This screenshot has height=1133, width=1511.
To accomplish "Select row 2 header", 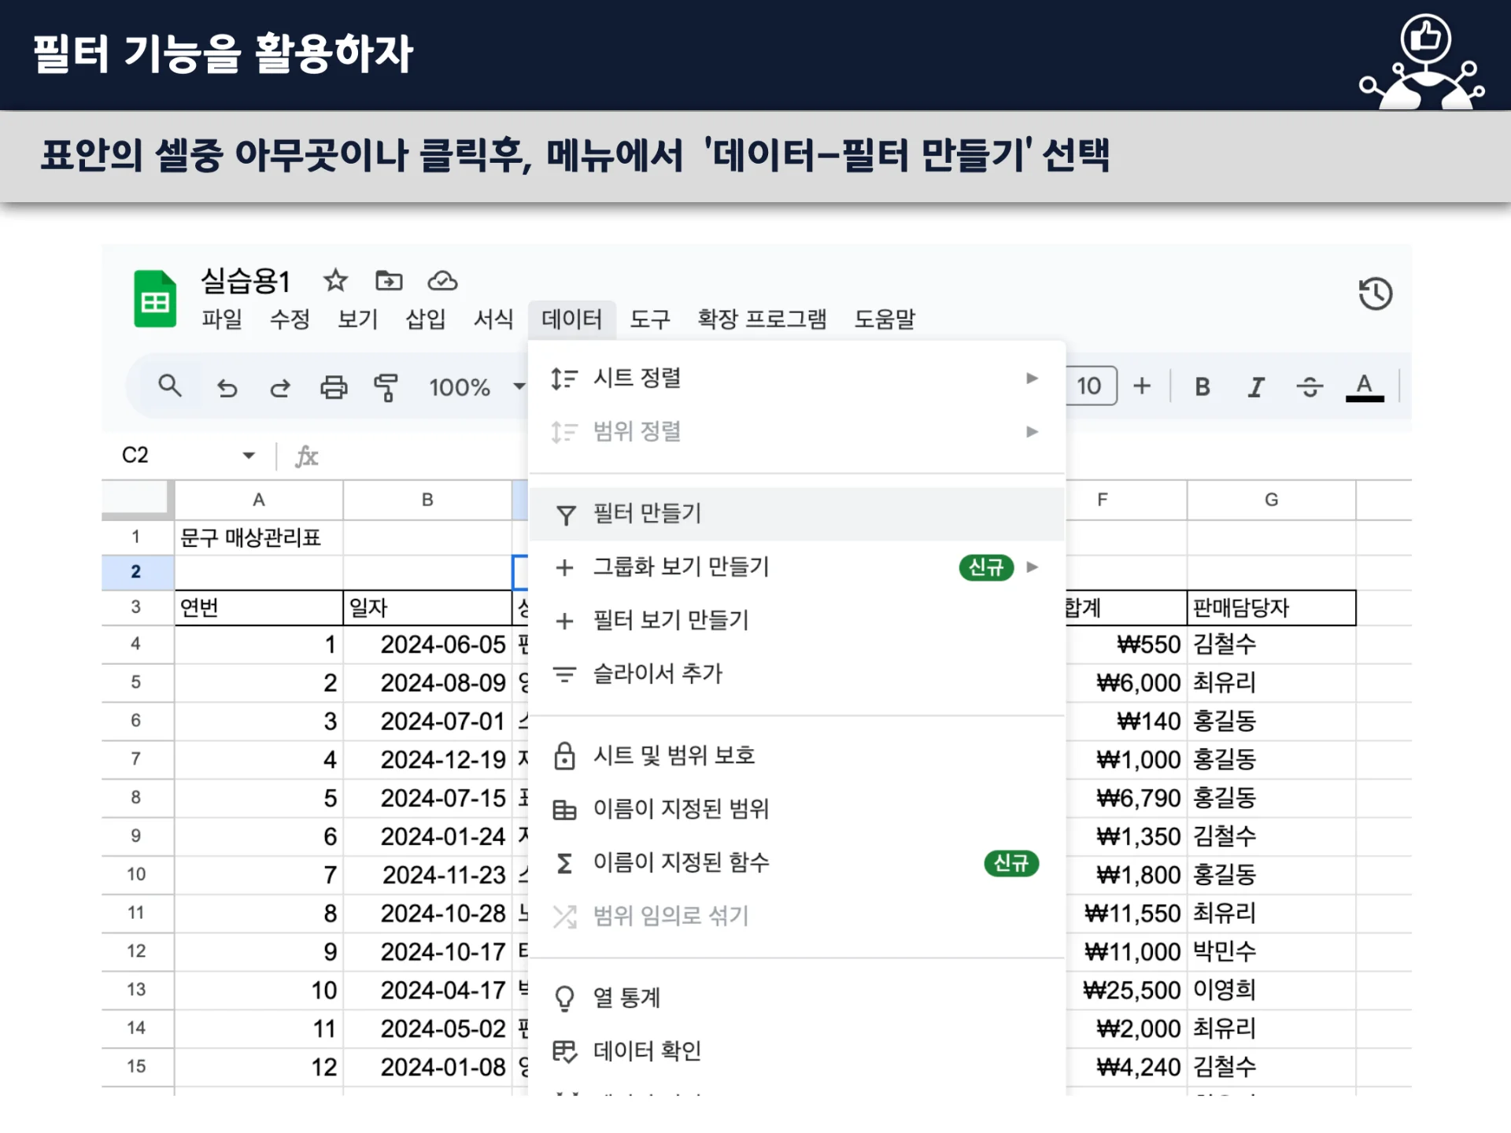I will [x=137, y=572].
